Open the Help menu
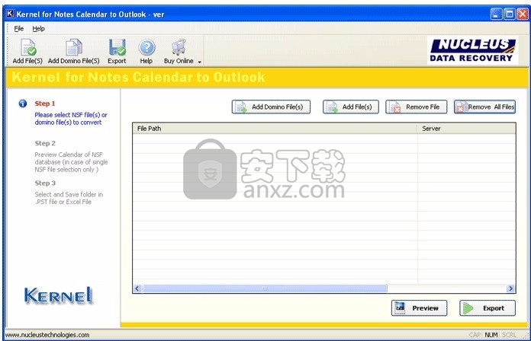This screenshot has width=531, height=341. (39, 29)
